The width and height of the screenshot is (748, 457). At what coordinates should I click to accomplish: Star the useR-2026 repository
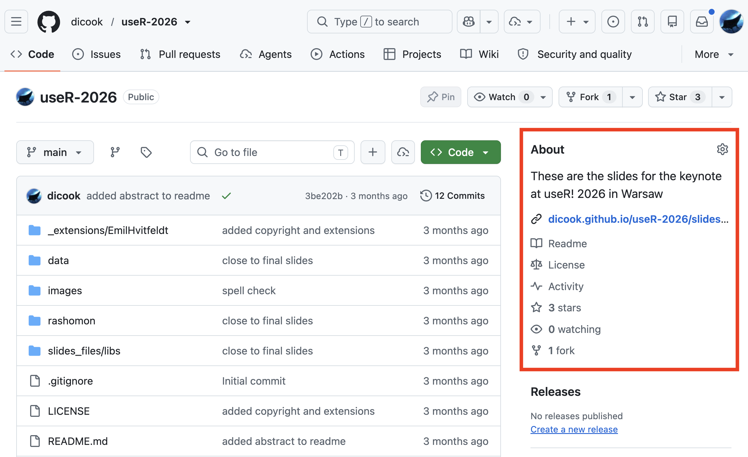point(680,97)
